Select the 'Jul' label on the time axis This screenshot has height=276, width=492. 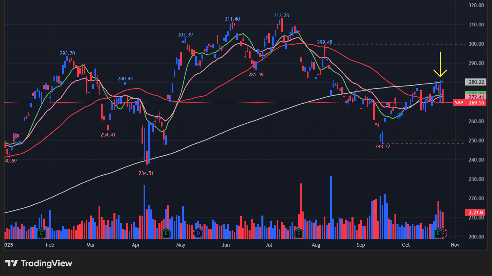click(269, 245)
